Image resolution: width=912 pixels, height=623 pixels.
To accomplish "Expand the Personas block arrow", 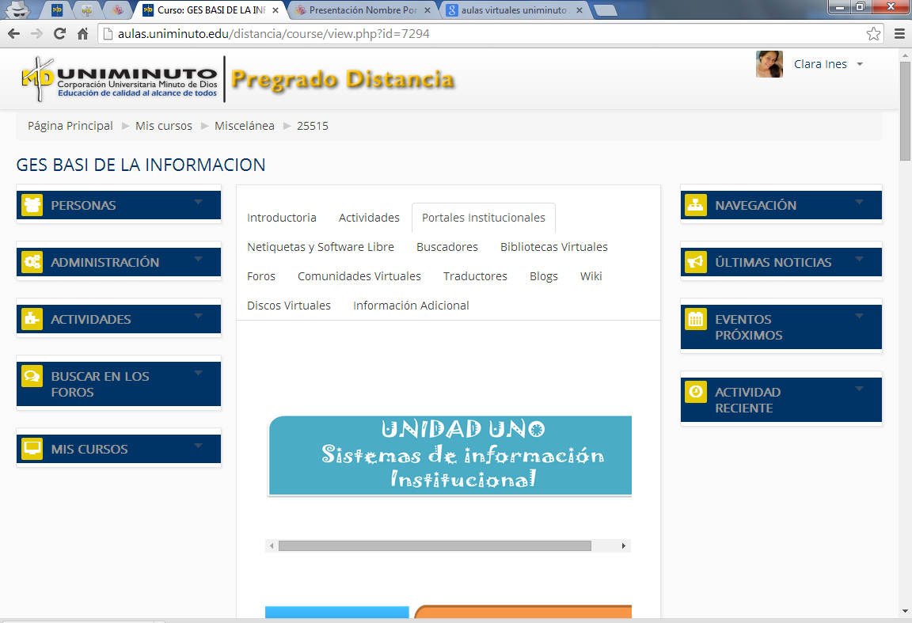I will [x=198, y=202].
